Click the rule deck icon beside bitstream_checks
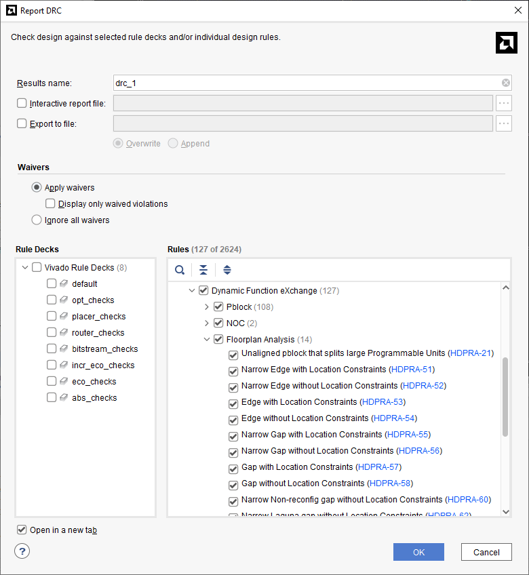The image size is (529, 575). [x=64, y=349]
